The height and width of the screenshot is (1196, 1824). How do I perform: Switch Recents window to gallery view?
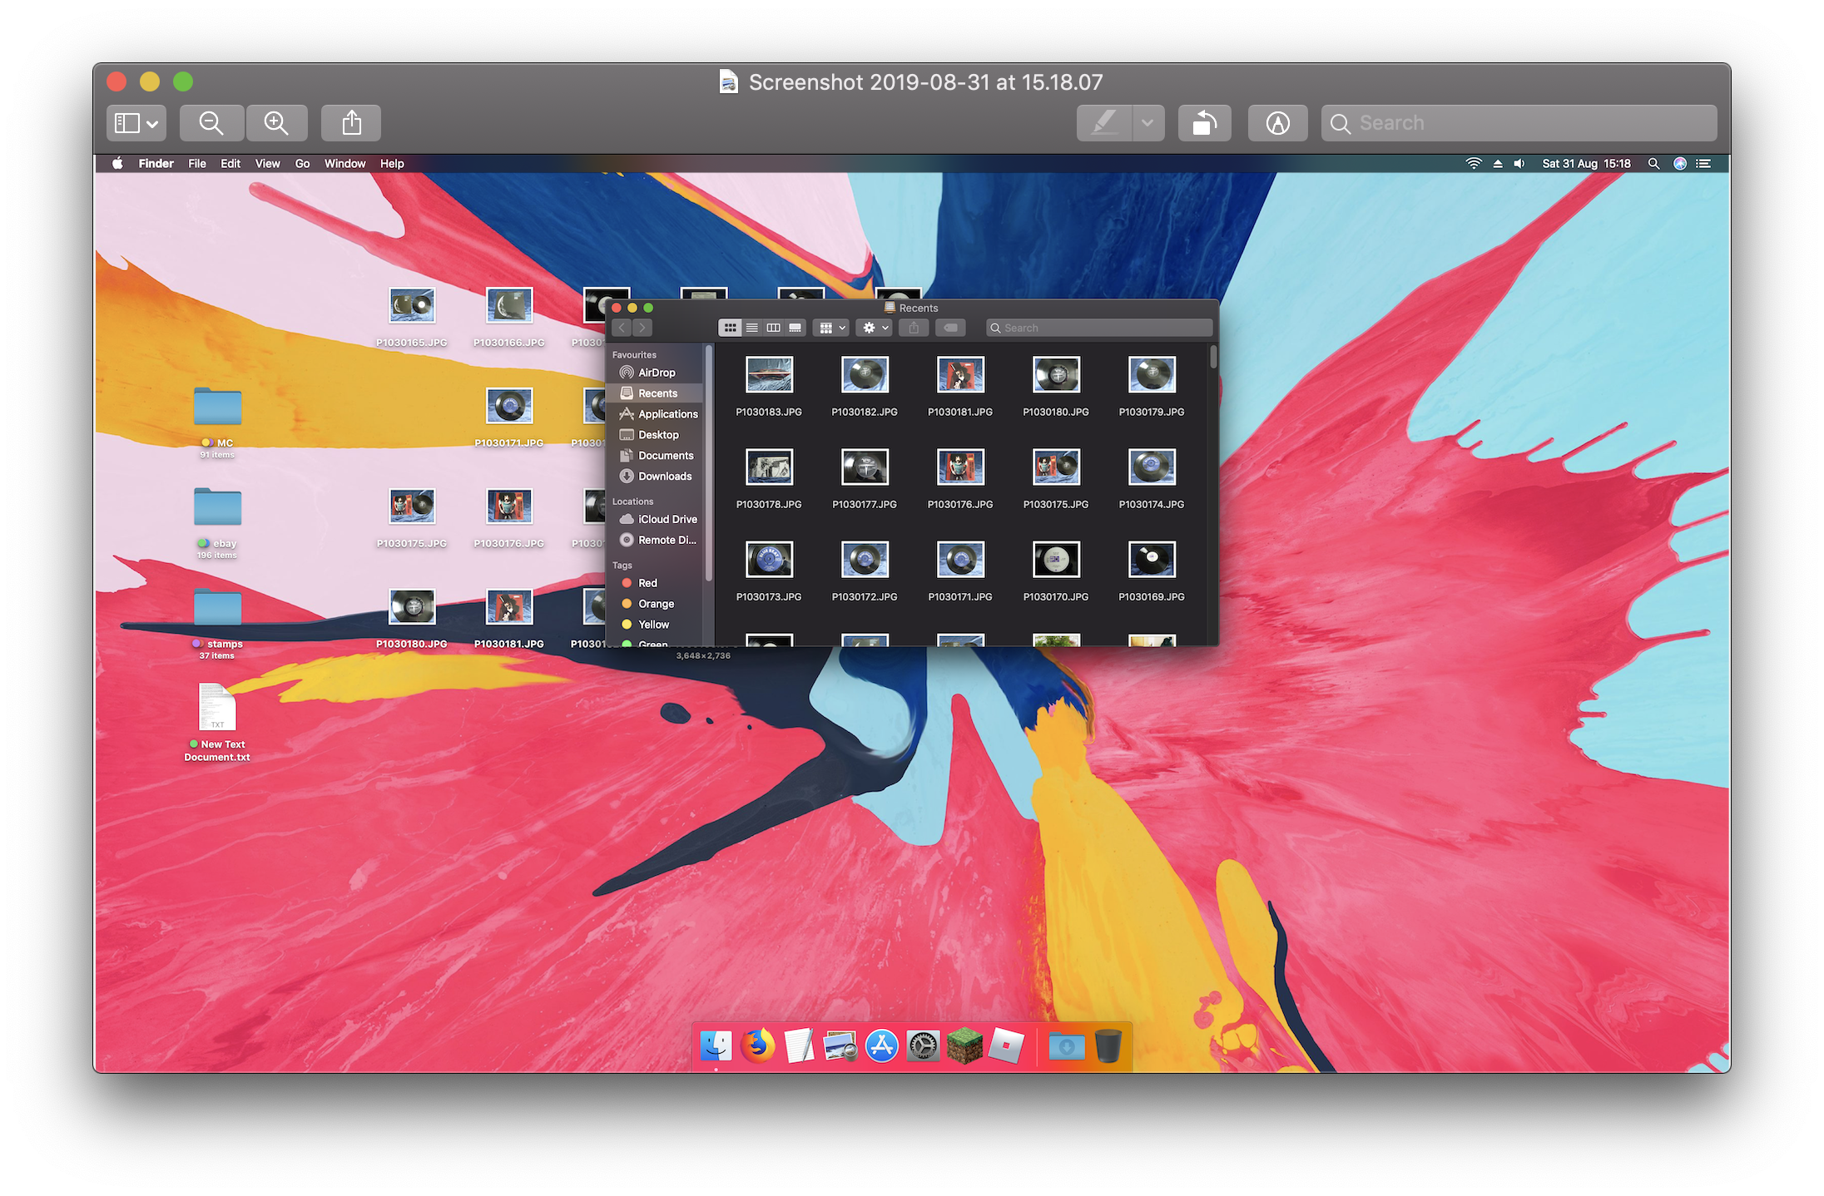click(796, 328)
